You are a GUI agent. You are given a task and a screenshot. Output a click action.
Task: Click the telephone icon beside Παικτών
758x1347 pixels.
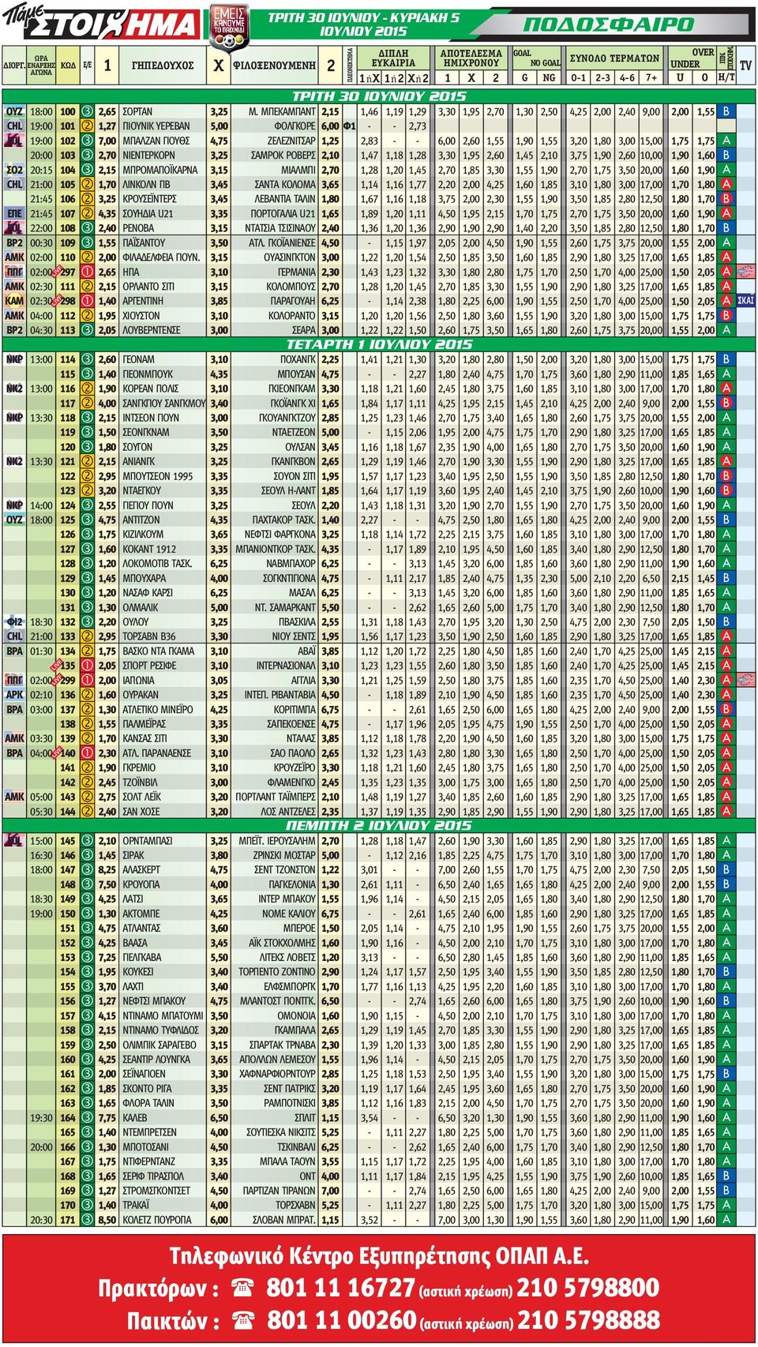click(x=243, y=1320)
